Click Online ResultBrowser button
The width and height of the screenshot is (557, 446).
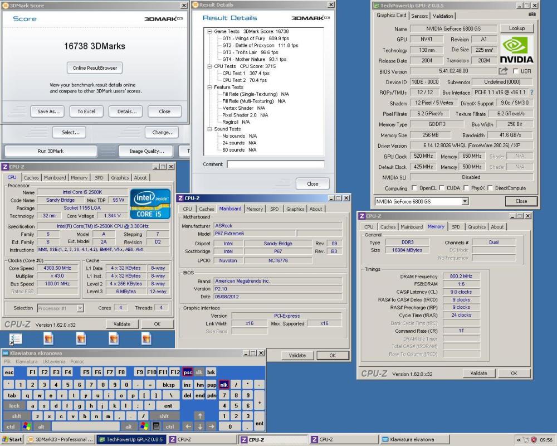coord(95,68)
